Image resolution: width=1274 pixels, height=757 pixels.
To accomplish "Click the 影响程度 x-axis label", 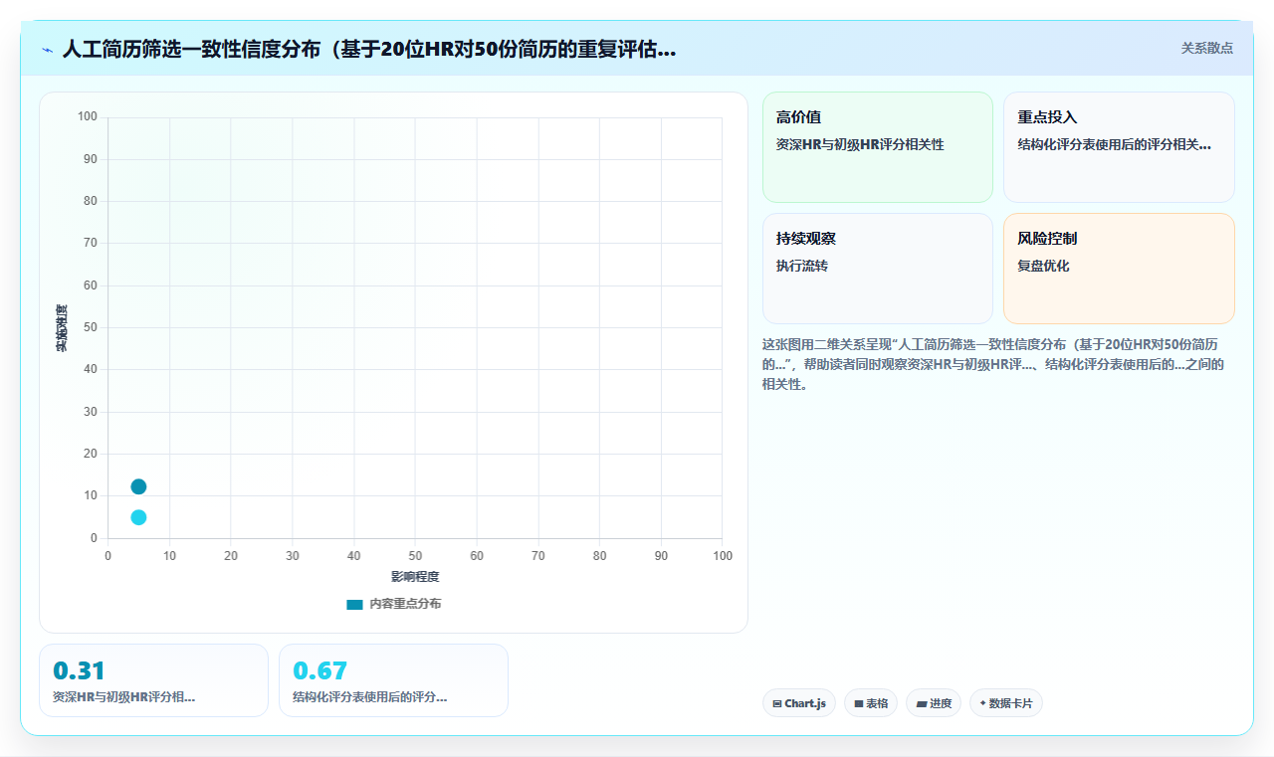I will (415, 577).
